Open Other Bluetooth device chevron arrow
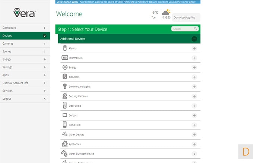 coord(194,154)
